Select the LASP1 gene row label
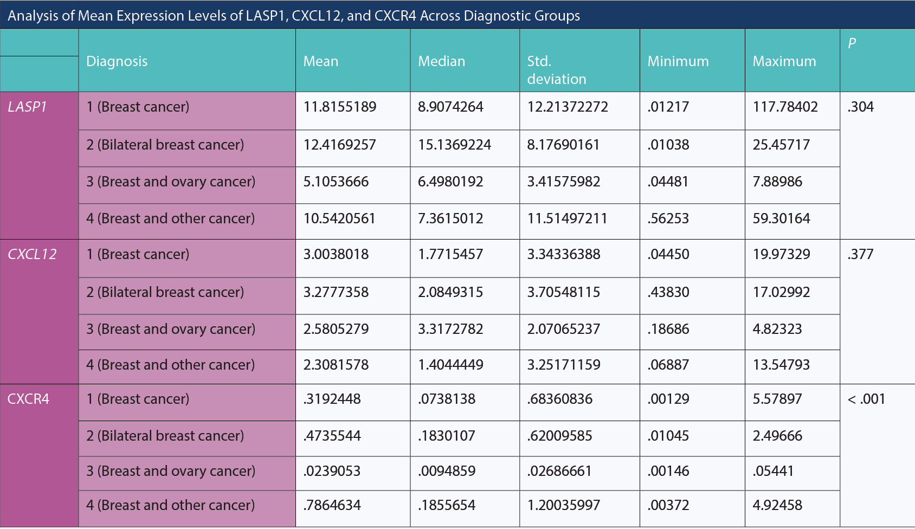The image size is (915, 529). pyautogui.click(x=28, y=107)
